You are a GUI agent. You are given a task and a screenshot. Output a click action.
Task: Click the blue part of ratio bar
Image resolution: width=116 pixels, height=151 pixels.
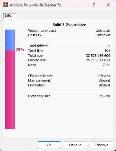coord(10,40)
